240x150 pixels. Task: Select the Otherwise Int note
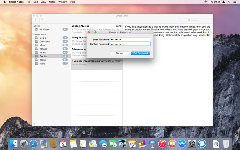pos(79,52)
